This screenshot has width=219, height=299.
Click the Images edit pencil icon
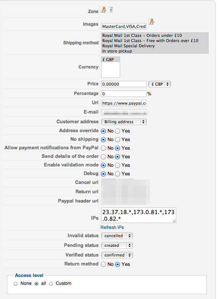point(151,22)
